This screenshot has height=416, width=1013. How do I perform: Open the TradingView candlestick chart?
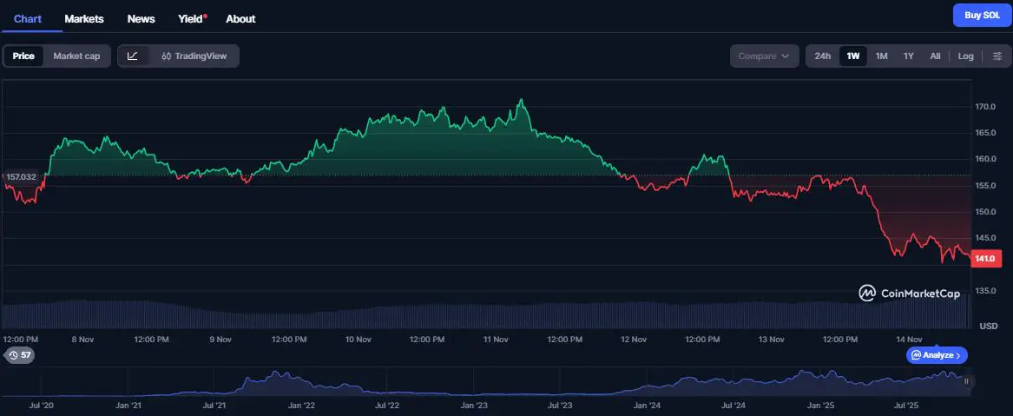click(194, 56)
